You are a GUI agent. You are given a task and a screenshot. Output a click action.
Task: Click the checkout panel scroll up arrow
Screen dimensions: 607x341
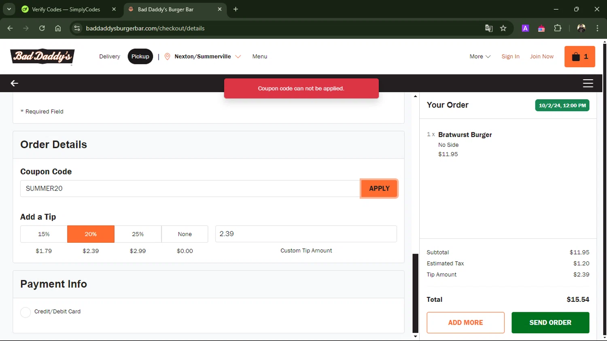(x=415, y=96)
